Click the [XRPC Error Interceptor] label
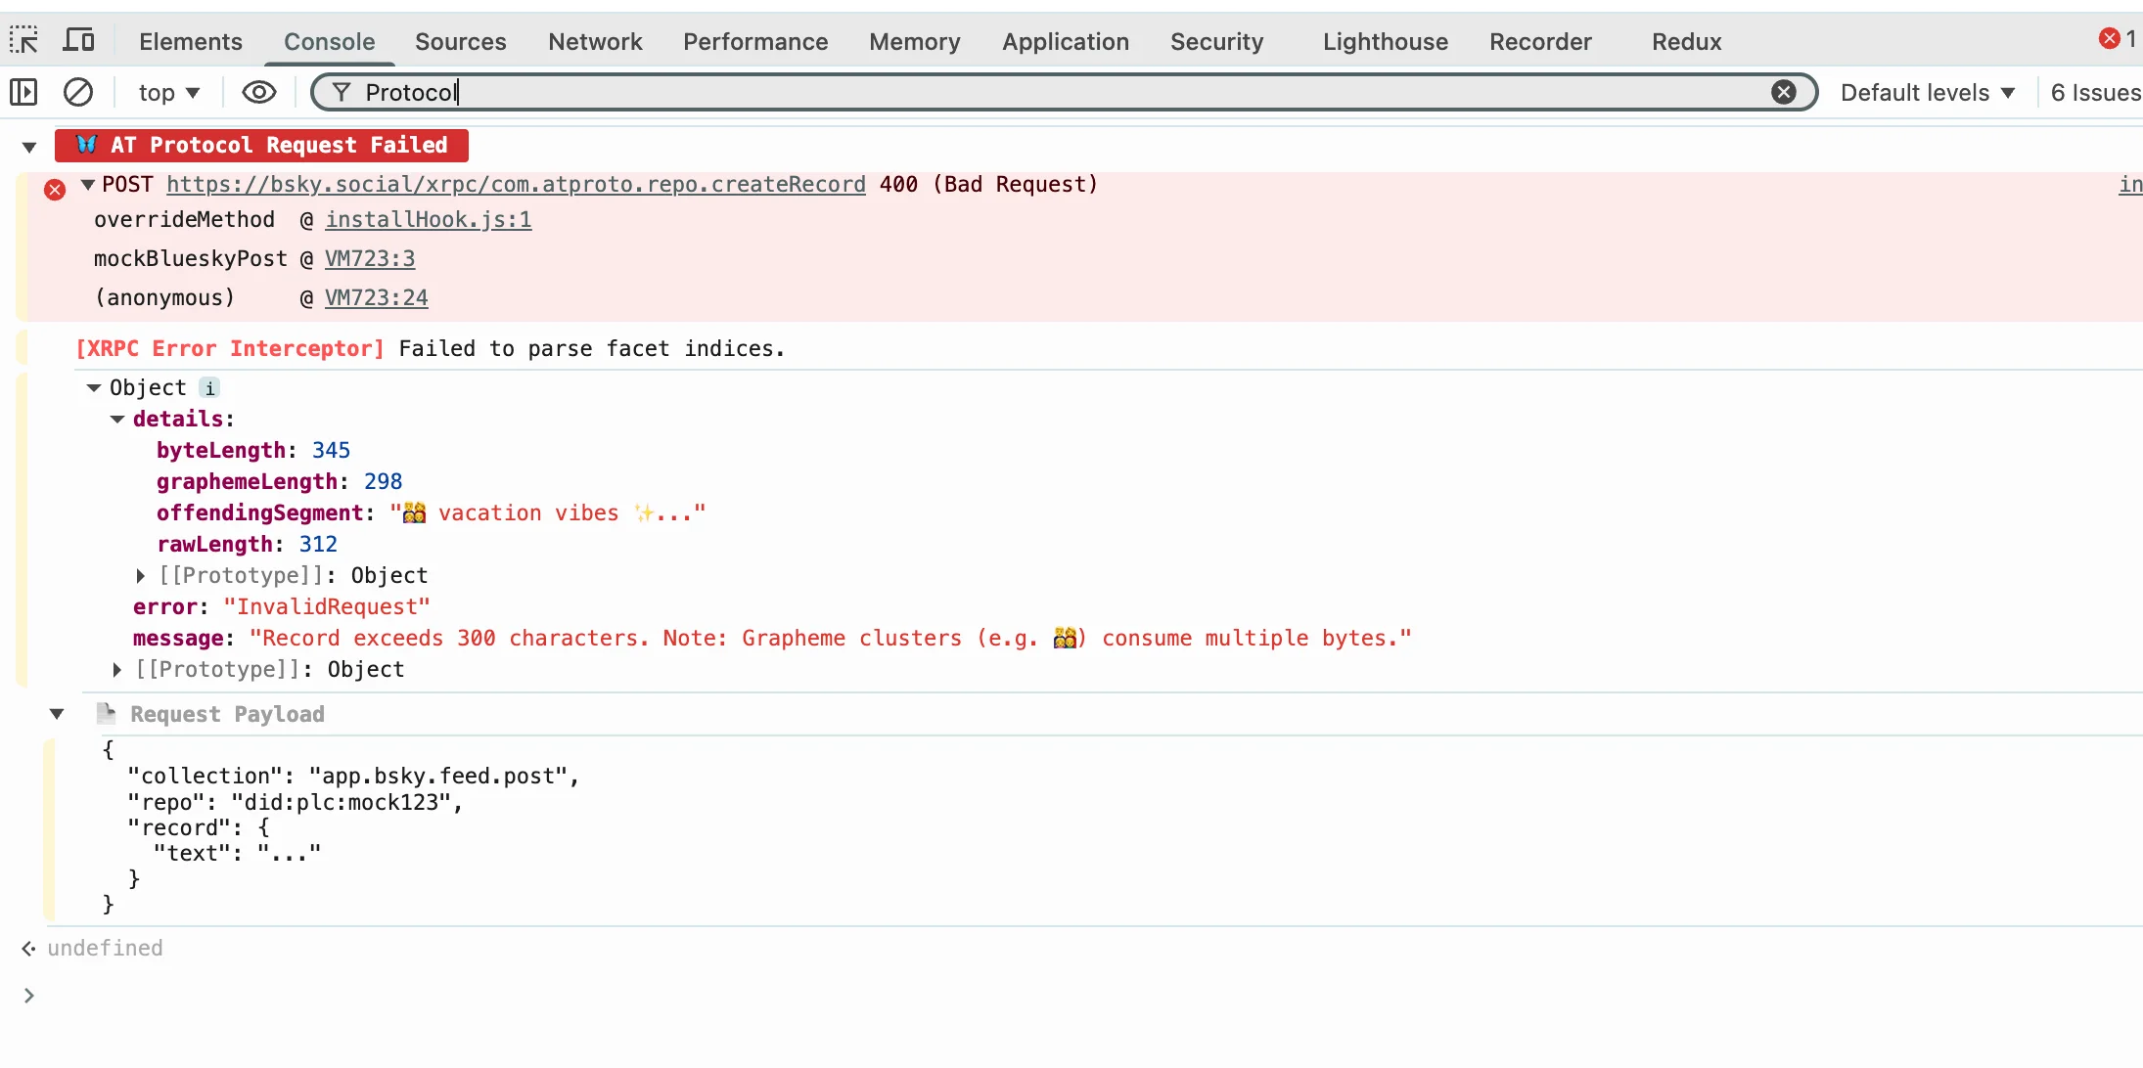Screen dimensions: 2143x1068 pyautogui.click(x=230, y=348)
